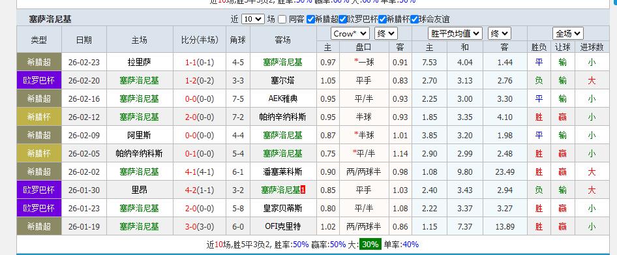Open the AEK雅典 team link
This screenshot has width=617, height=255.
[282, 98]
